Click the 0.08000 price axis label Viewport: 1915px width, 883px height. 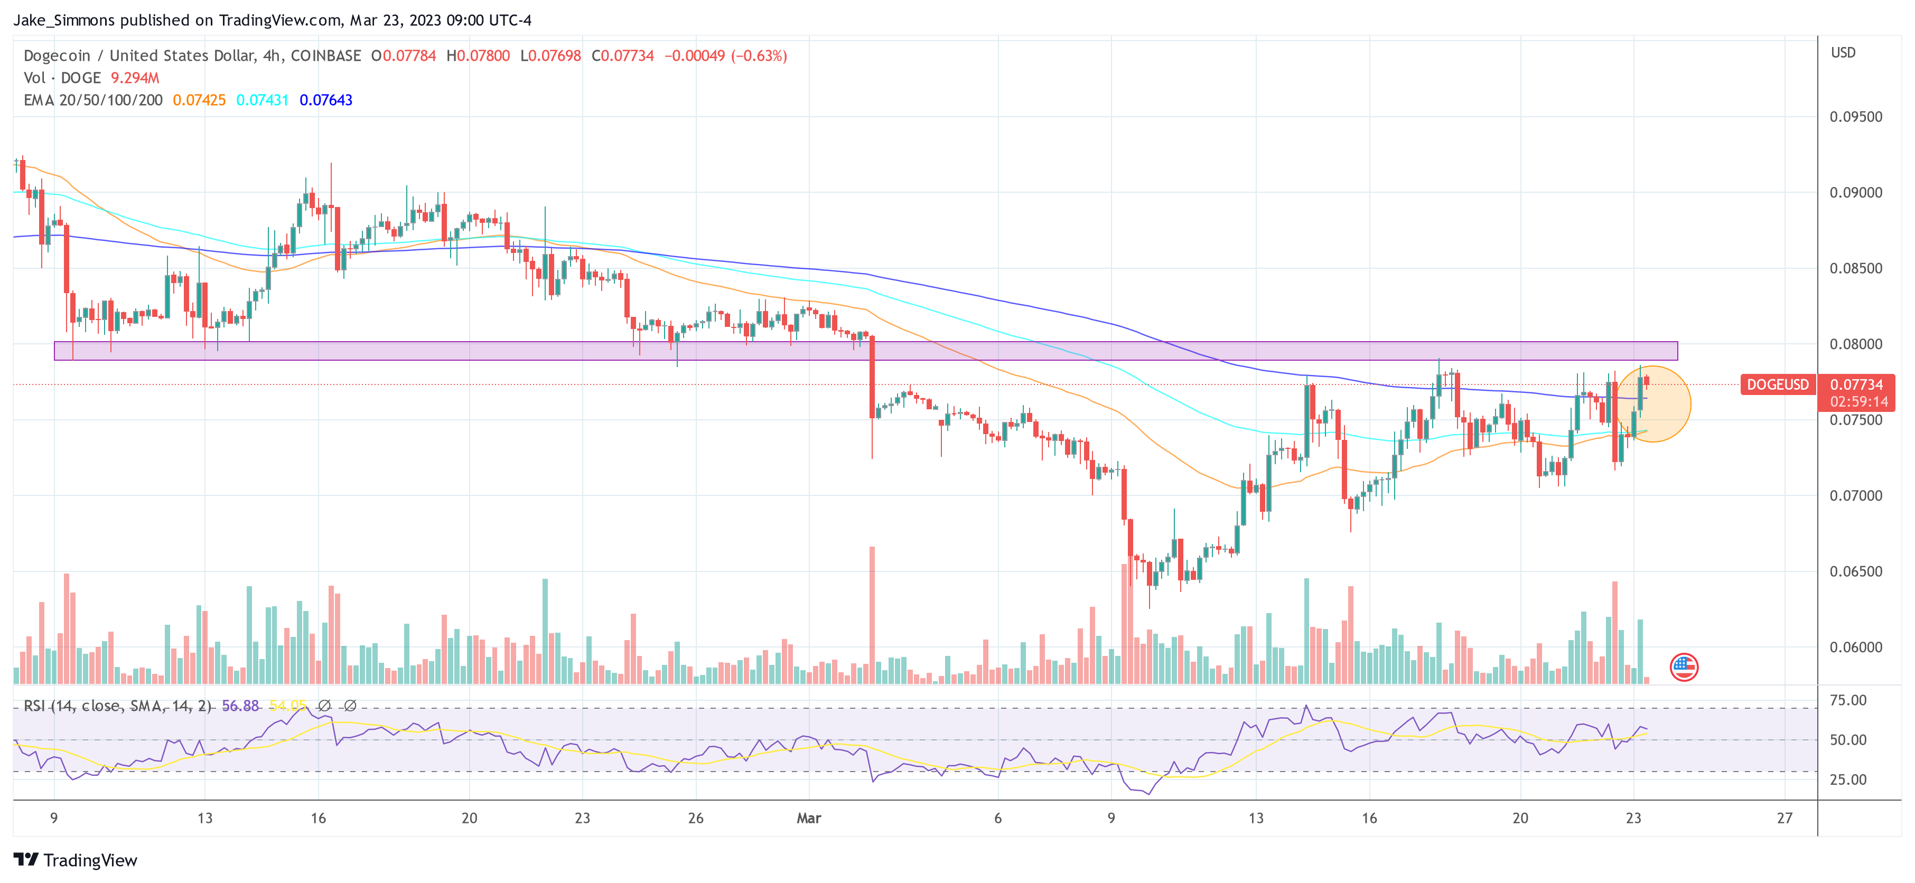pyautogui.click(x=1856, y=344)
